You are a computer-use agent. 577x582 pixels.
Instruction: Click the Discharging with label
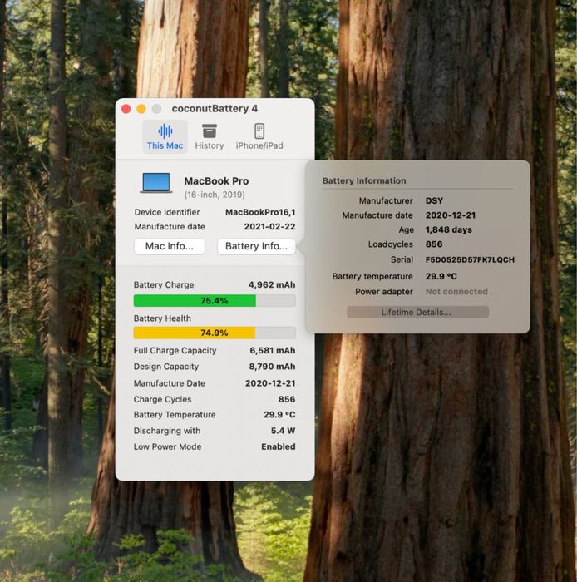tap(167, 431)
